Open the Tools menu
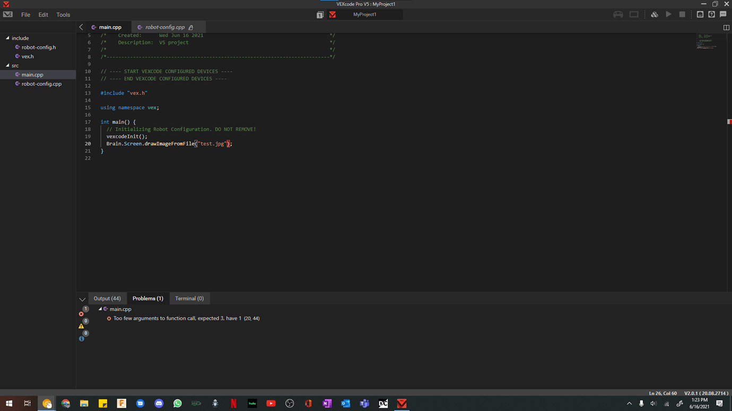 63,14
